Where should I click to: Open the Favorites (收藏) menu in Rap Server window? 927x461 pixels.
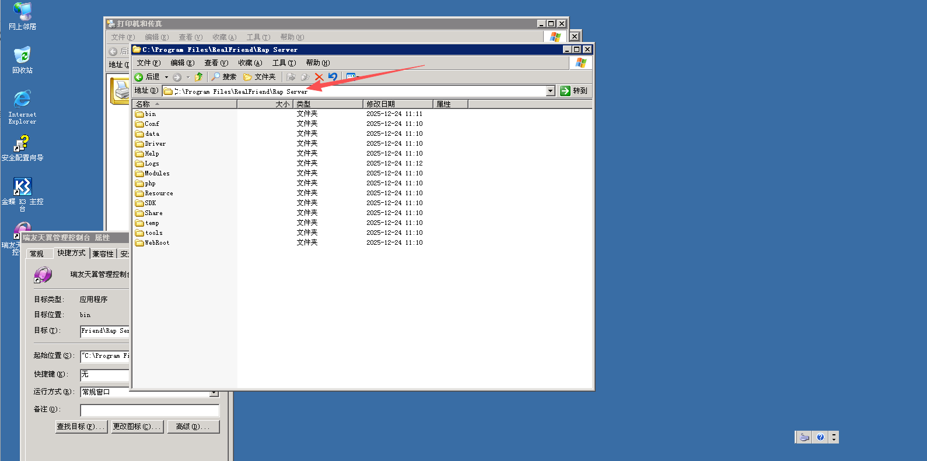tap(250, 63)
